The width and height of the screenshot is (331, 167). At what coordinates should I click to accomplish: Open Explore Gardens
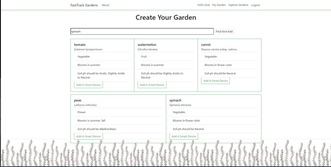238,5
